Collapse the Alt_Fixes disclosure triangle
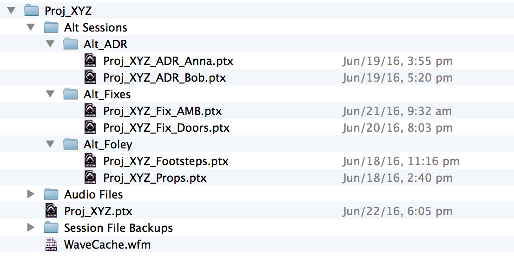 pyautogui.click(x=51, y=94)
